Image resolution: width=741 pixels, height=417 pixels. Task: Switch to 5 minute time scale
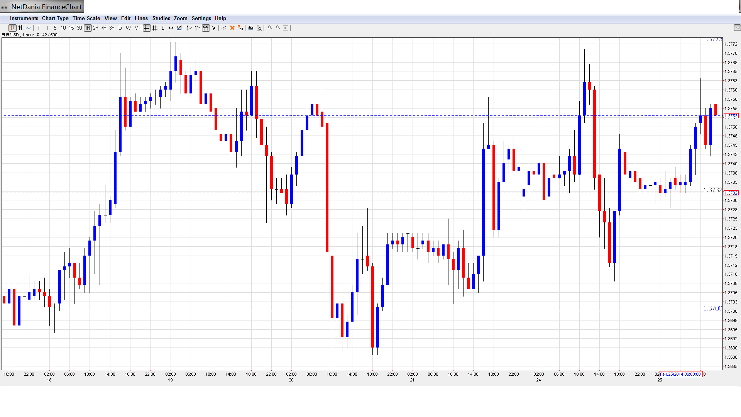pos(55,28)
